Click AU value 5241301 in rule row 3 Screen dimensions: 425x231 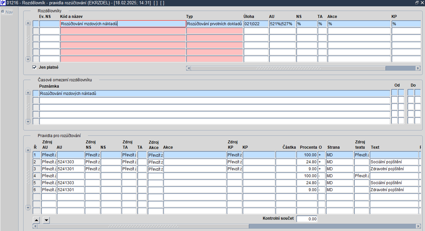pos(70,169)
